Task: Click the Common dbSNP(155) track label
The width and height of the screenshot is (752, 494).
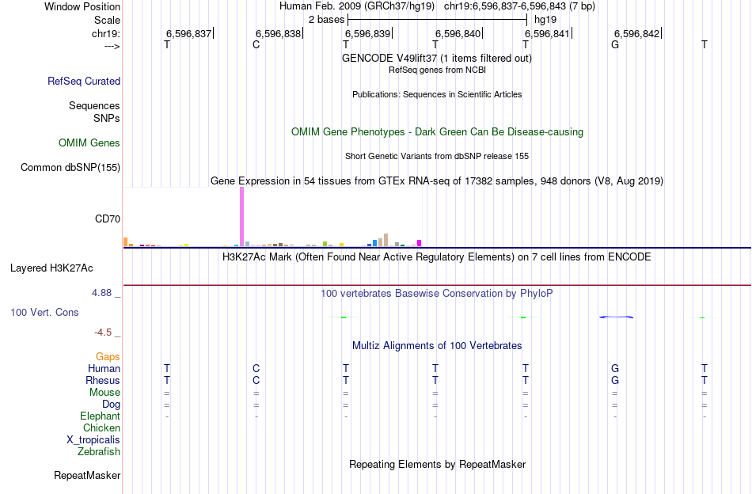Action: pyautogui.click(x=70, y=167)
